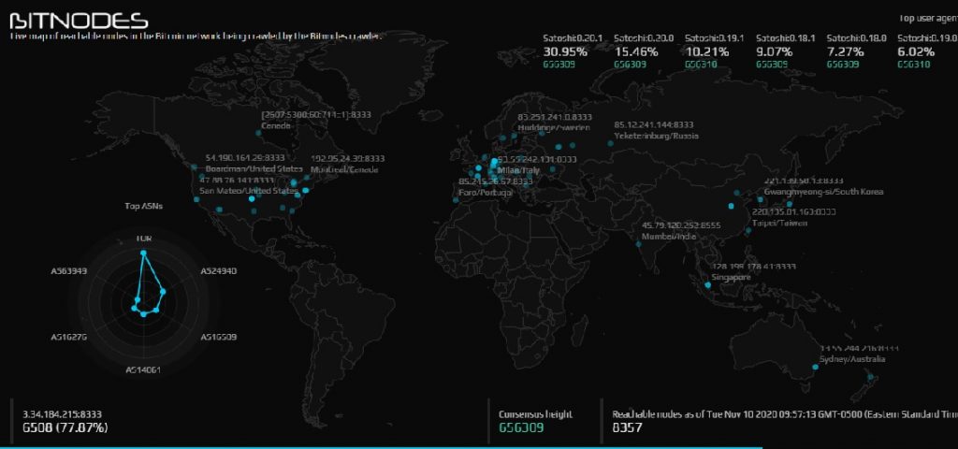The width and height of the screenshot is (958, 449).
Task: Click the 6.02% percentage value
Action: click(916, 52)
